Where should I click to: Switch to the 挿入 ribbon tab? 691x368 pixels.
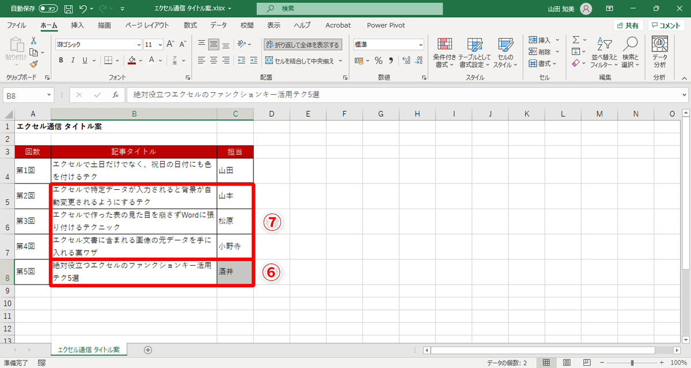coord(77,25)
